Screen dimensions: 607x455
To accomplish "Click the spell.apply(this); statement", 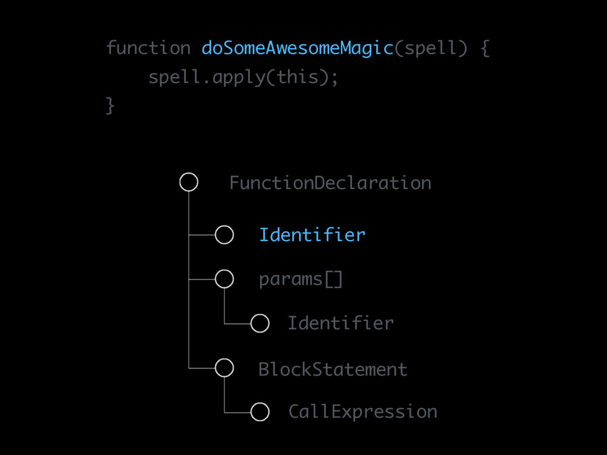I will [x=244, y=78].
